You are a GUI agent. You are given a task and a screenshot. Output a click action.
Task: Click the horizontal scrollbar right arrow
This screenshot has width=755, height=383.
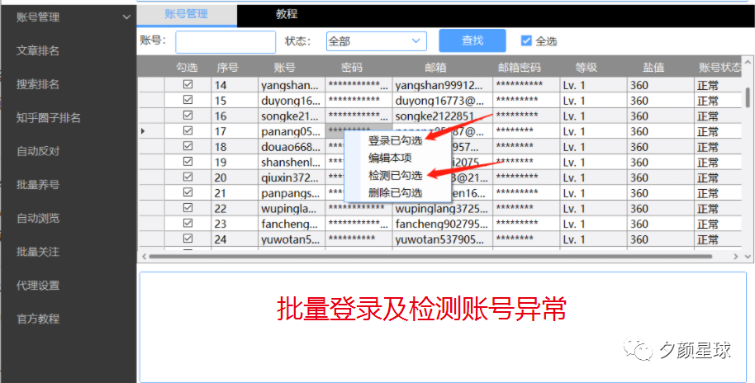735,257
